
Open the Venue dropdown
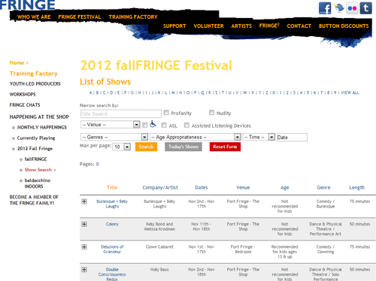pyautogui.click(x=110, y=125)
